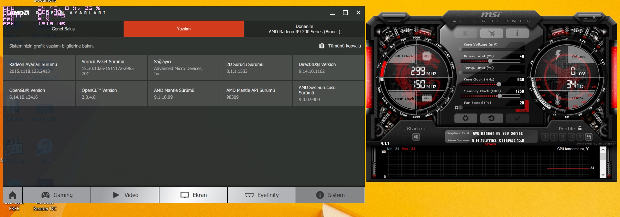
Task: Click the Core Clock slider handle
Action: point(499,84)
